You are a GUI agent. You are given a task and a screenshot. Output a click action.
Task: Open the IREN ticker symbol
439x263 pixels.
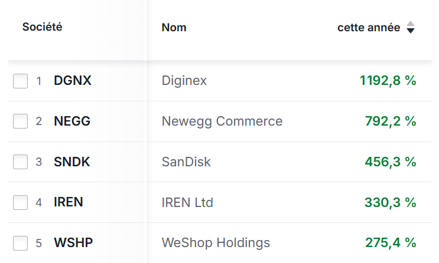tap(69, 202)
